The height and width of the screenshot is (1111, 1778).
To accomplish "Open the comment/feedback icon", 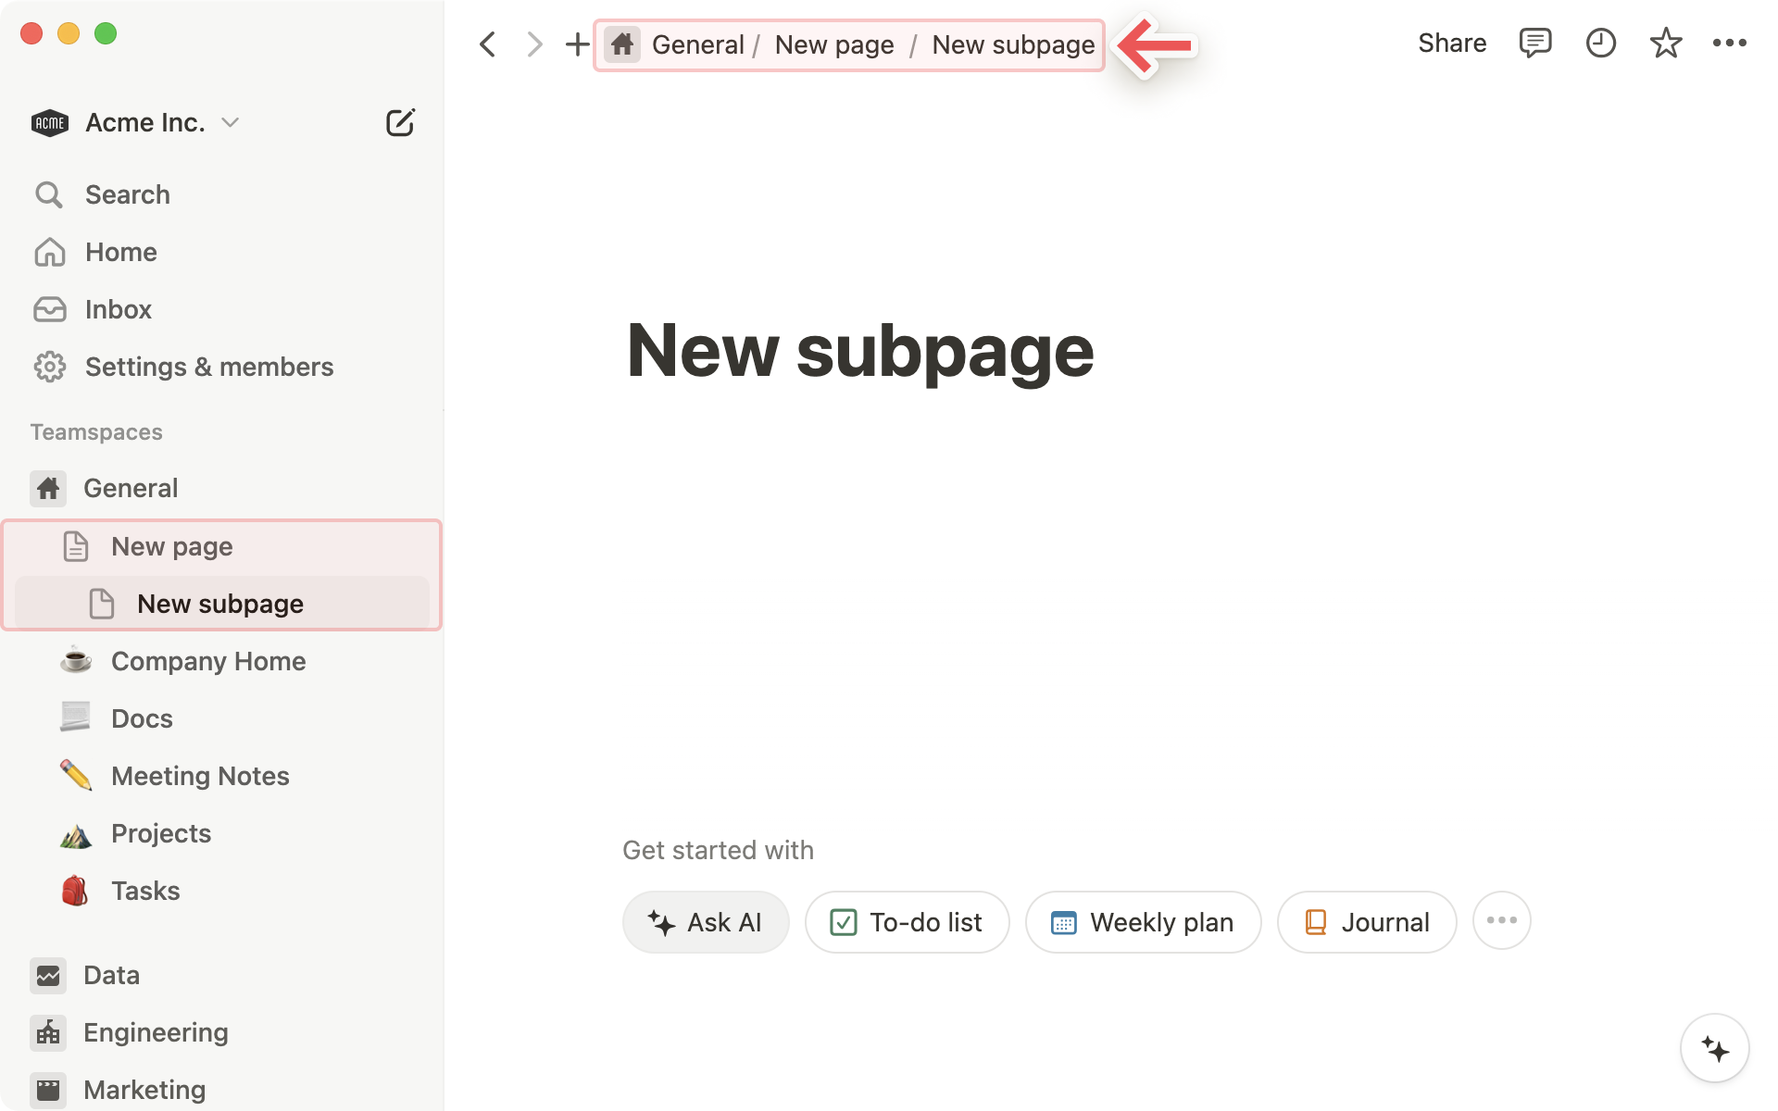I will (x=1534, y=43).
